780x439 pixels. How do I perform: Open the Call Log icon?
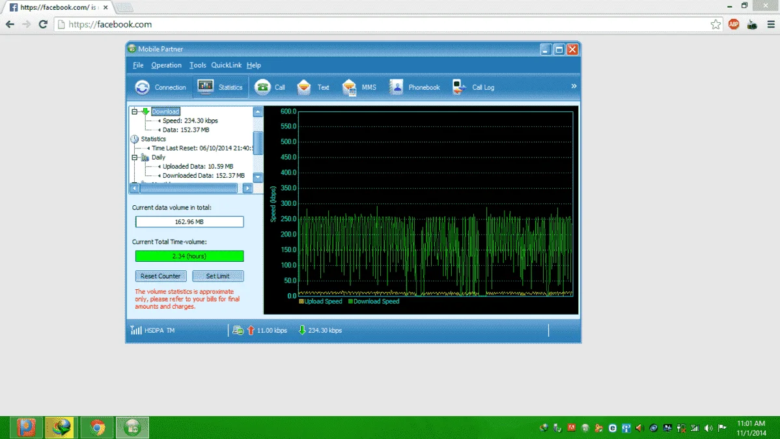point(458,87)
